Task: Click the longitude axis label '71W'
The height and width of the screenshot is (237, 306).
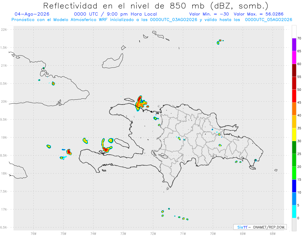Action: click(183, 233)
